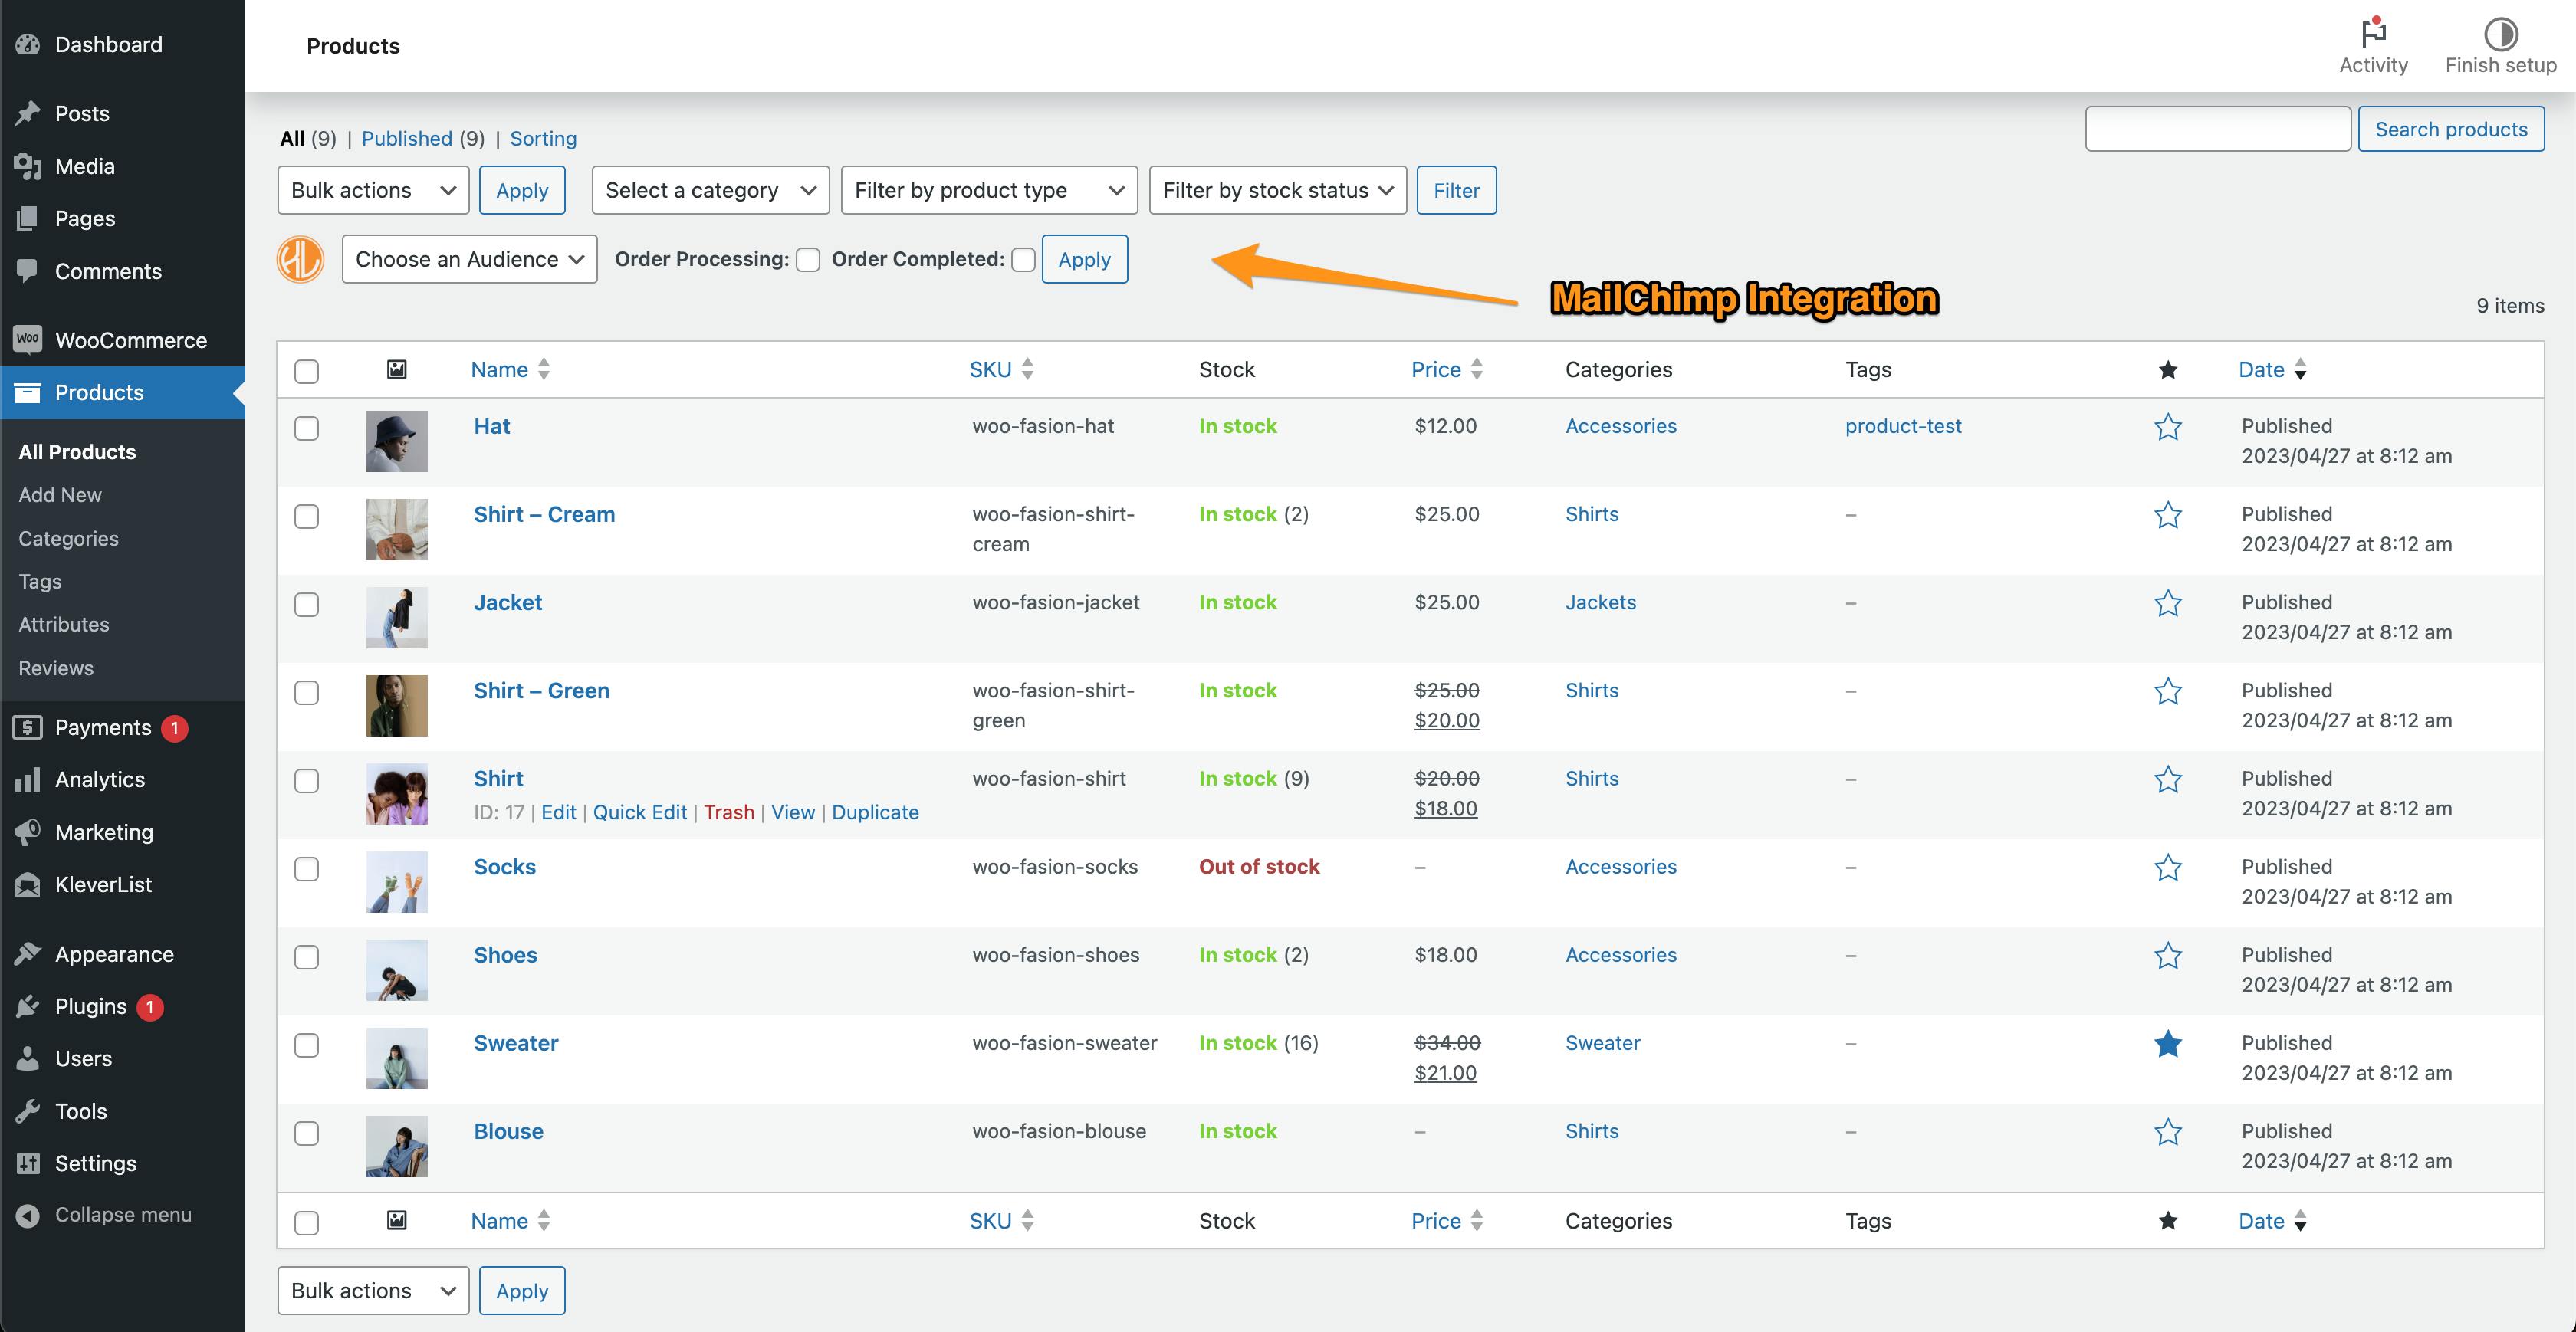Open the Filter by product type dropdown
The image size is (2576, 1332).
989,190
